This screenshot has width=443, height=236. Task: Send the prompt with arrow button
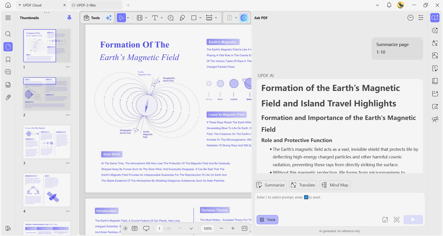413,220
